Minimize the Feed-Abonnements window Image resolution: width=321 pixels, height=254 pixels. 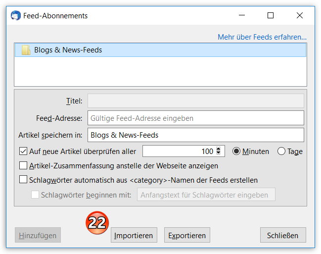coord(242,16)
